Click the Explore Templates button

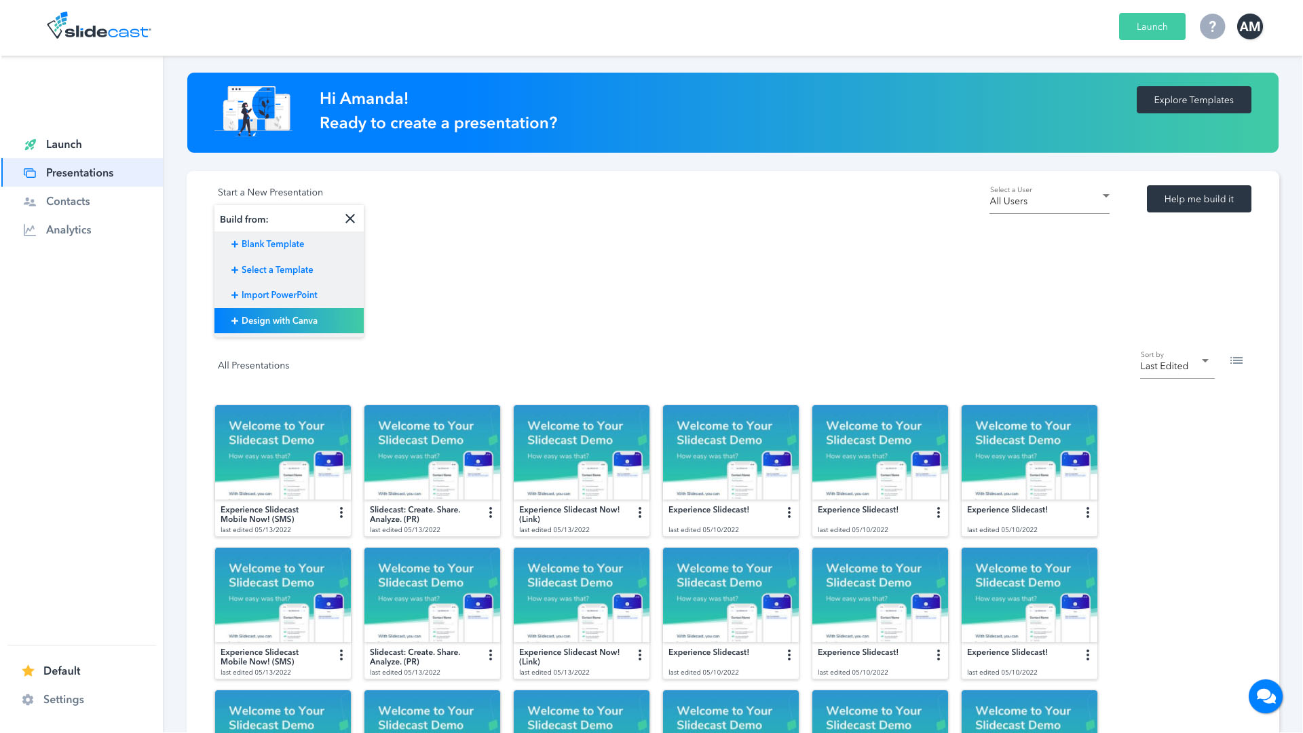click(x=1193, y=100)
